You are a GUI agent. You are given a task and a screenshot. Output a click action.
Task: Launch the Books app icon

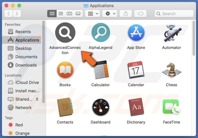click(x=65, y=70)
